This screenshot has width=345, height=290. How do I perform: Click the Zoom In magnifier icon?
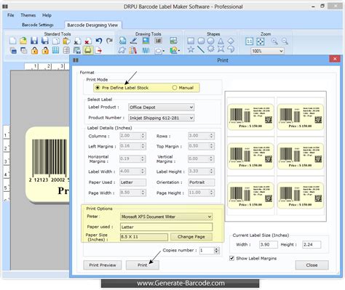[x=274, y=41]
